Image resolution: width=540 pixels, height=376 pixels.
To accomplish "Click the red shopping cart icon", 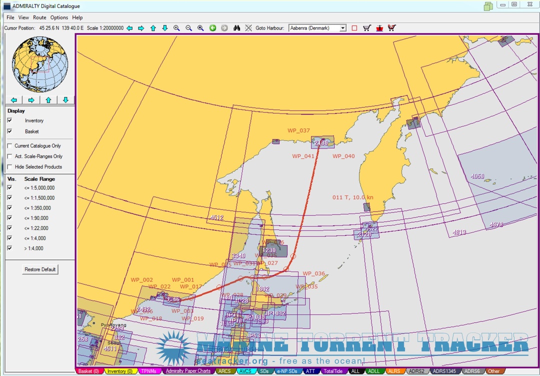I will pyautogui.click(x=392, y=28).
